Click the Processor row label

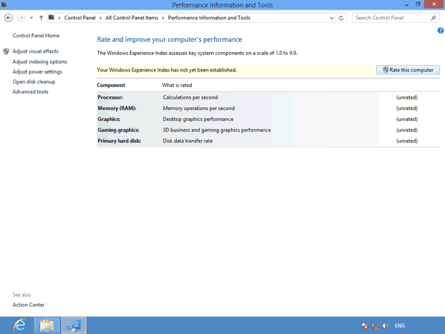[x=110, y=97]
